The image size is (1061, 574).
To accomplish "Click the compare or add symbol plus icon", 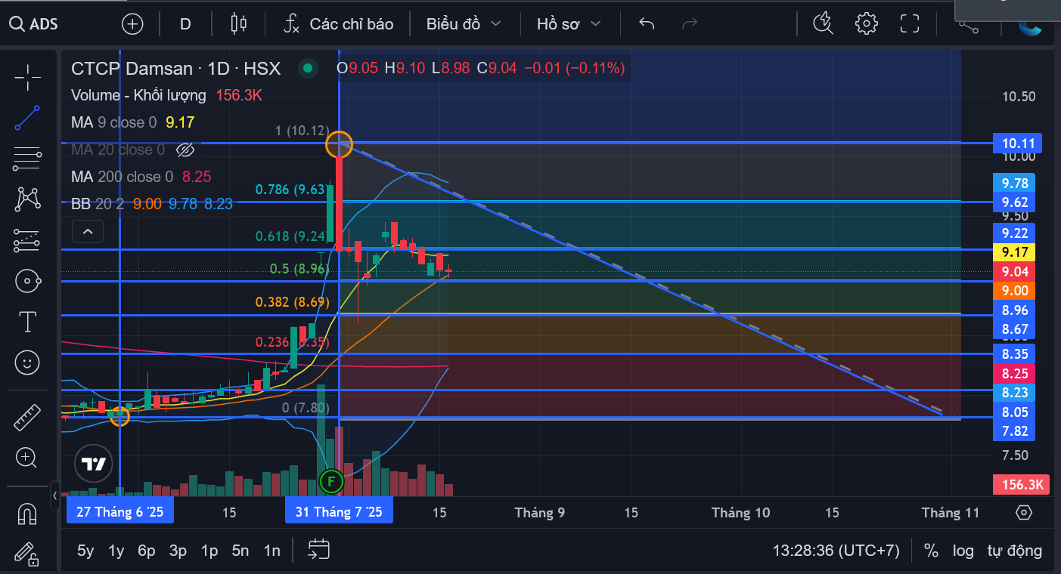I will point(132,24).
